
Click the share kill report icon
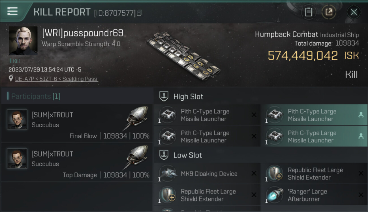click(x=329, y=12)
